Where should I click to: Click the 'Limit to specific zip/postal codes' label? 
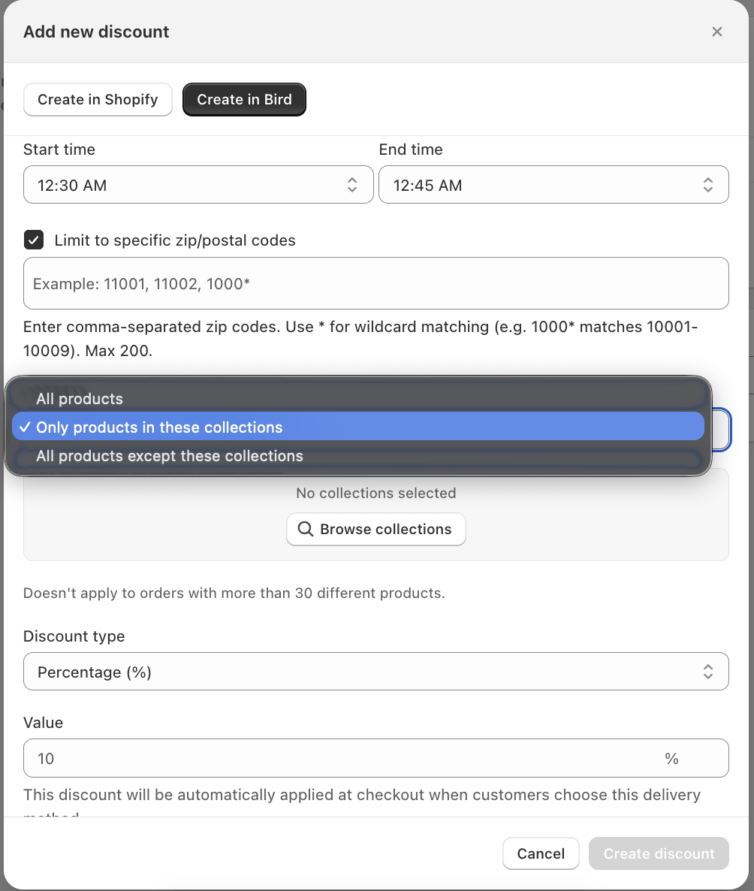(x=175, y=240)
